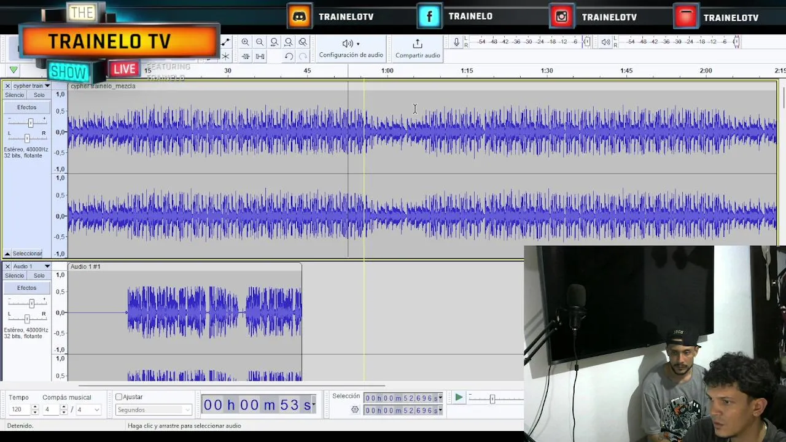Screen dimensions: 786x442
Task: Click the red YouTube TRAINELOTV icon
Action: 686,17
